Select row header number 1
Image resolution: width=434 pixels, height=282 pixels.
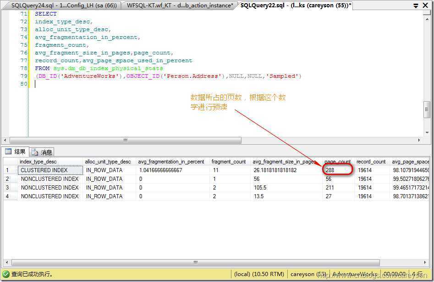[x=11, y=170]
